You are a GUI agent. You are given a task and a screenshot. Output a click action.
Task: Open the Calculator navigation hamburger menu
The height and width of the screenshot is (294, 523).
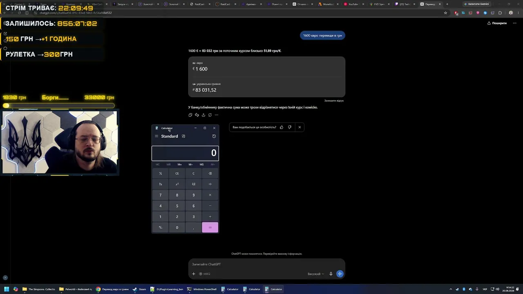click(156, 136)
